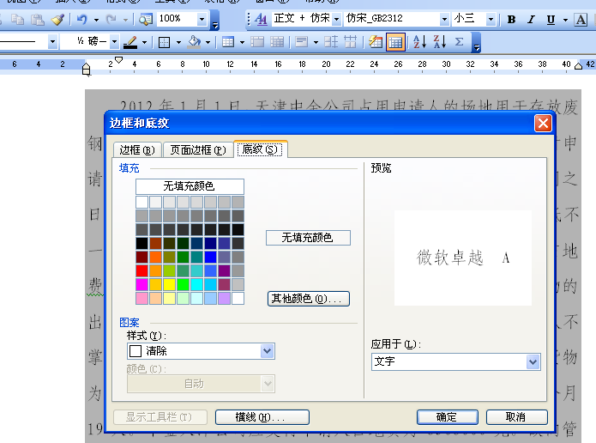The height and width of the screenshot is (443, 596).
Task: Click the cell alignment icon
Action: coord(301,42)
